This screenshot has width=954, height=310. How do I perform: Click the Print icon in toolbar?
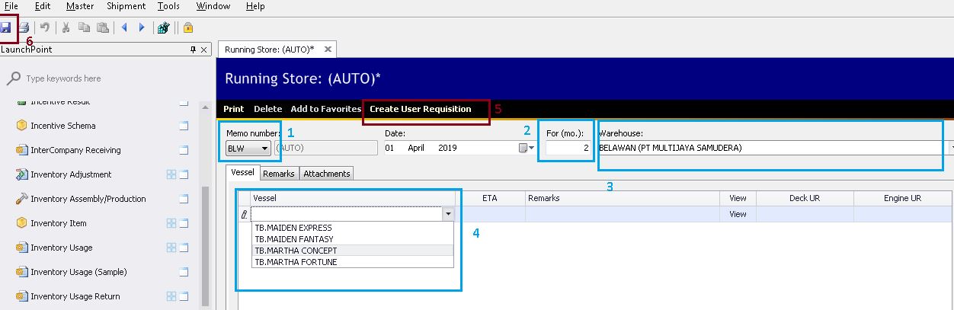(24, 27)
